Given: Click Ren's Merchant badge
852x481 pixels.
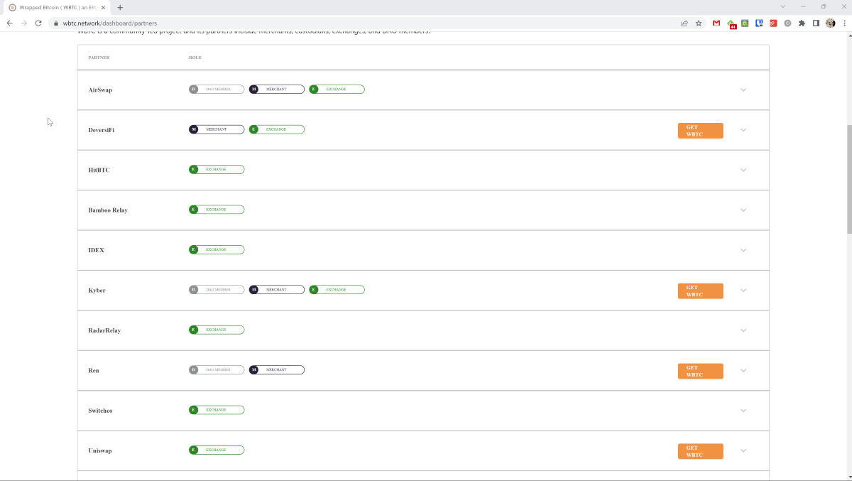Looking at the screenshot, I should (x=277, y=370).
